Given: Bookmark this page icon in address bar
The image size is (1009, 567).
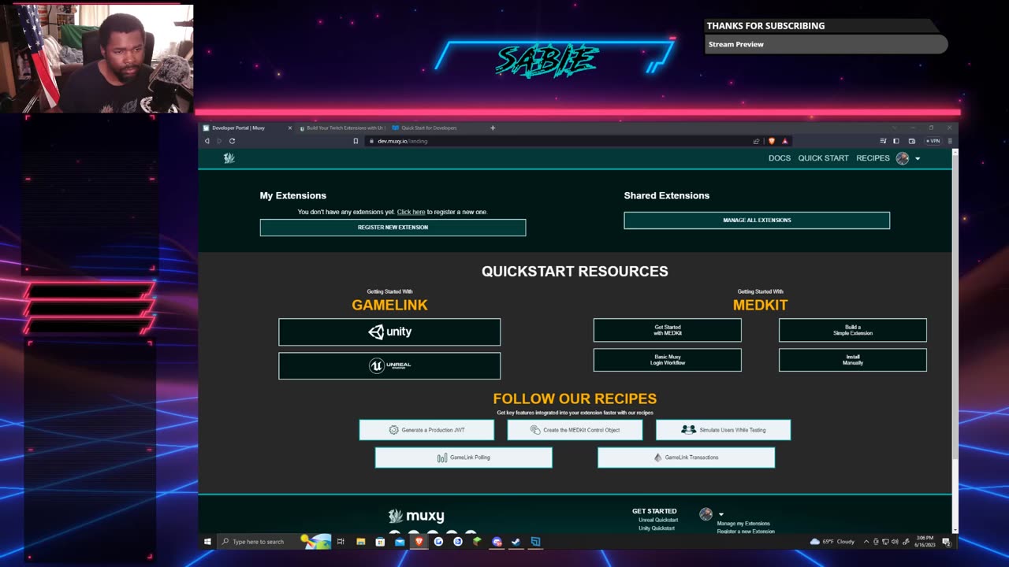Looking at the screenshot, I should [356, 141].
